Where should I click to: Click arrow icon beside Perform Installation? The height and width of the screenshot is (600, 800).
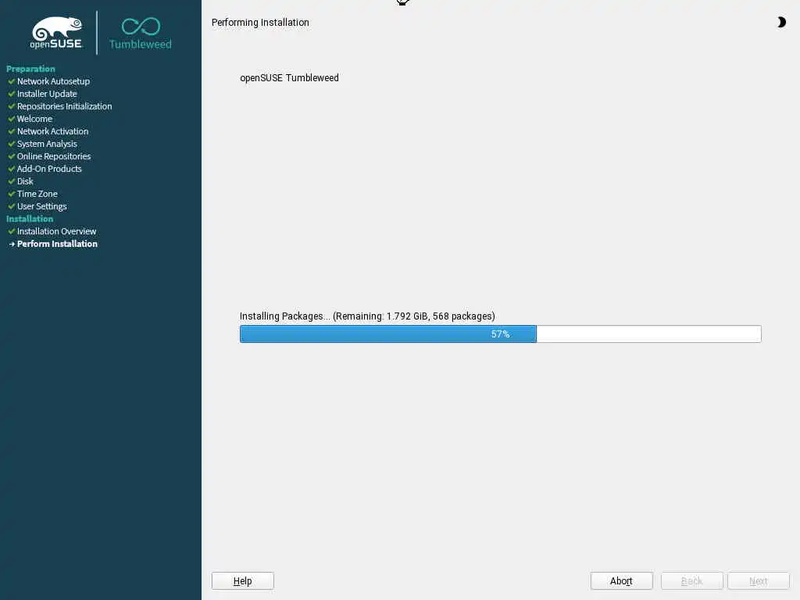(12, 244)
